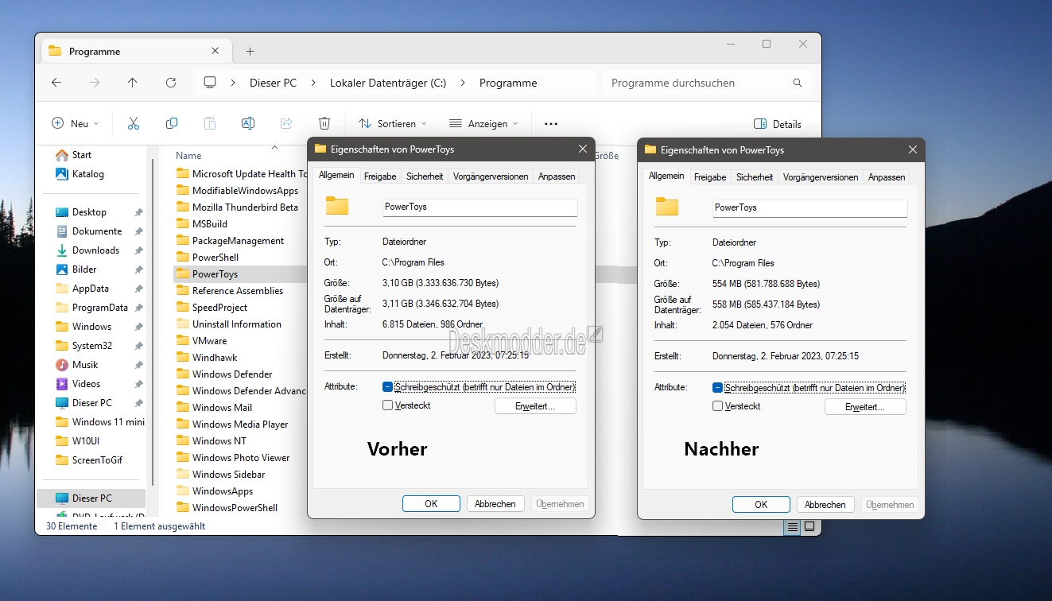Click folder name field in Nachher dialog

tap(809, 207)
